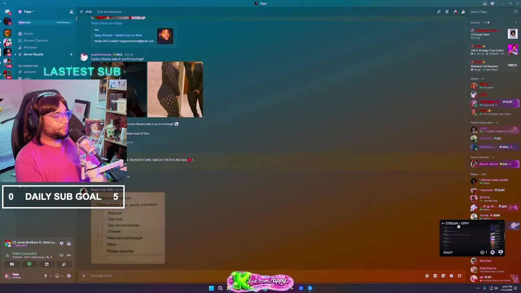Open the kick.com/tippy link
The width and height of the screenshot is (521, 293).
[x=107, y=23]
